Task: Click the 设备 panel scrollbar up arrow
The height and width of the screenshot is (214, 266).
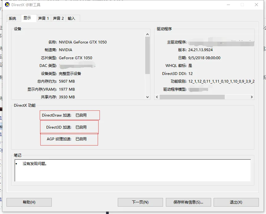Action: coord(147,33)
